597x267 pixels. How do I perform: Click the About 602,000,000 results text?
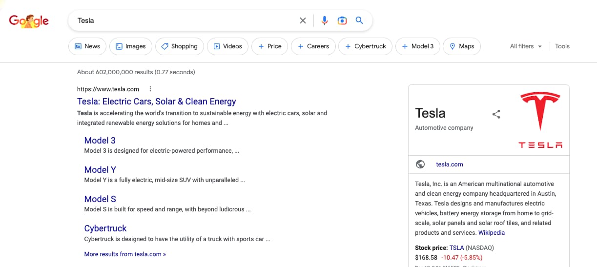136,72
